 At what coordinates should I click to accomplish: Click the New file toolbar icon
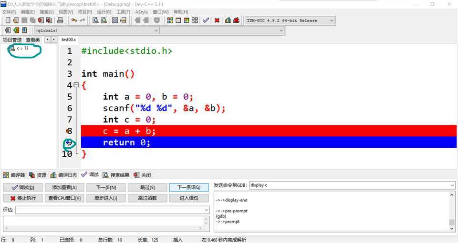(x=8, y=20)
